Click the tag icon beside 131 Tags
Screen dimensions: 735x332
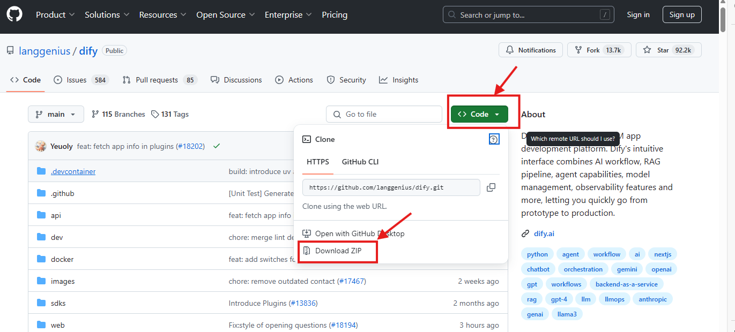tap(155, 114)
